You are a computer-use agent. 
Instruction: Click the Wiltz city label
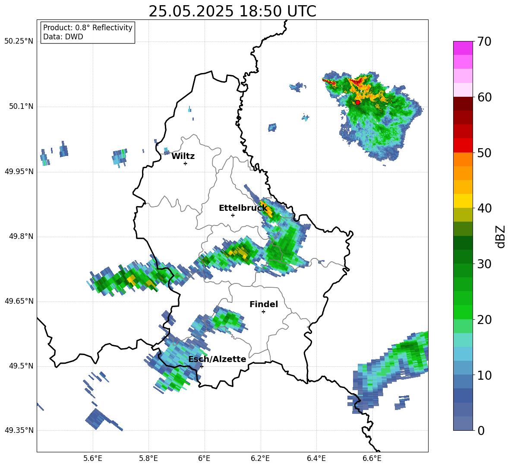point(183,156)
